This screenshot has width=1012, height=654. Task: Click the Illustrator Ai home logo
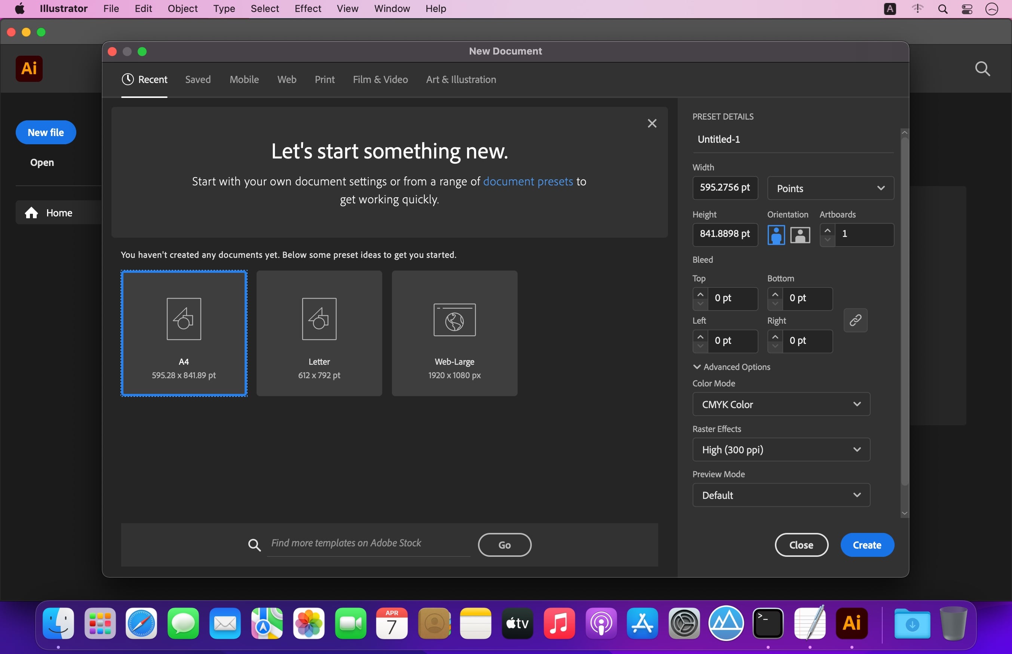click(x=29, y=68)
